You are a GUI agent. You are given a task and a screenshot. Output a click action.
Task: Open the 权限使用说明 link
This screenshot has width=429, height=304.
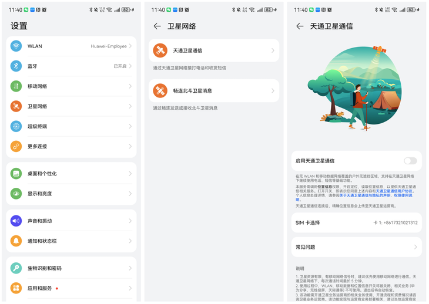point(403,195)
